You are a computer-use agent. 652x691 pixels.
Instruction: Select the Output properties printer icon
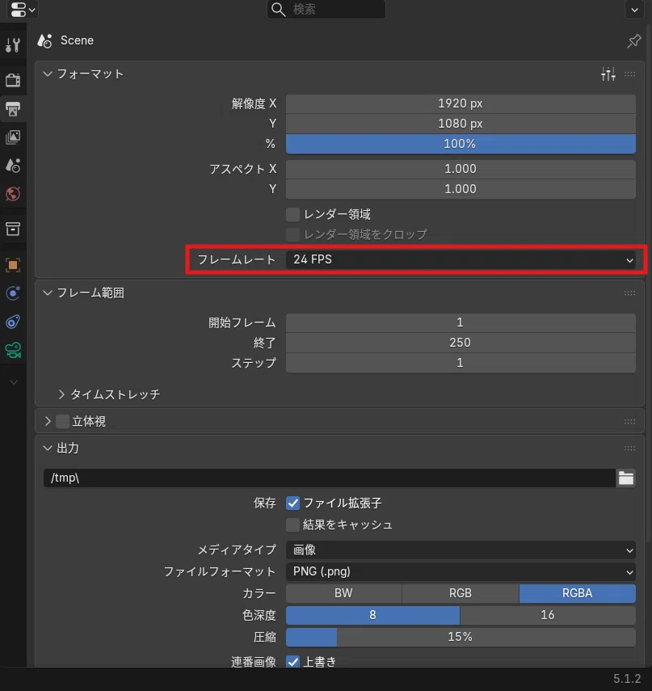[13, 109]
